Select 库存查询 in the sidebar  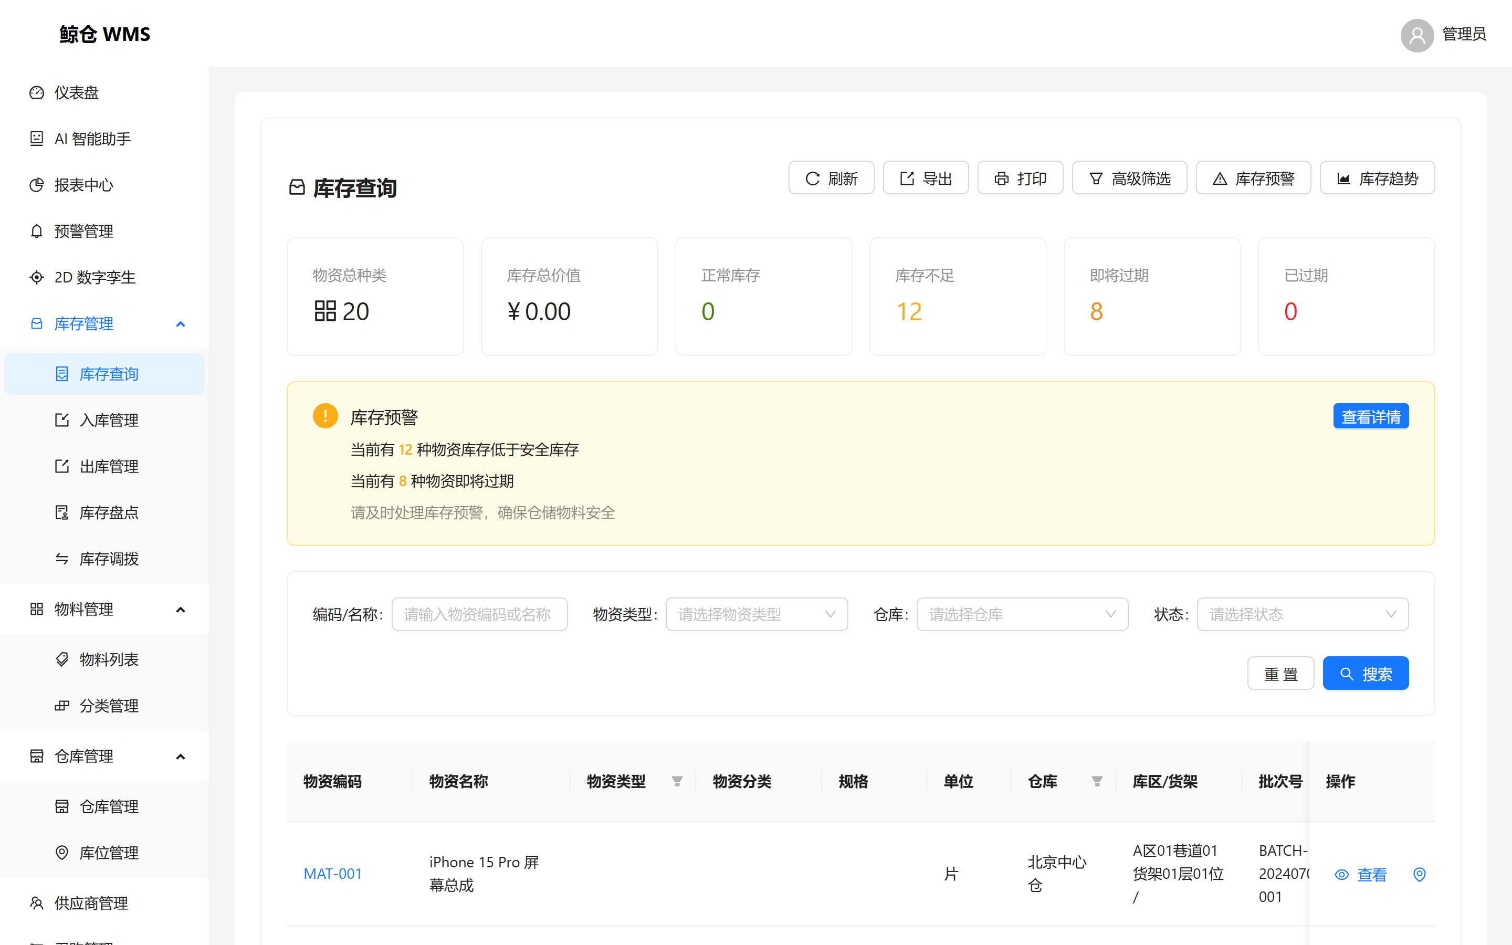tap(104, 374)
